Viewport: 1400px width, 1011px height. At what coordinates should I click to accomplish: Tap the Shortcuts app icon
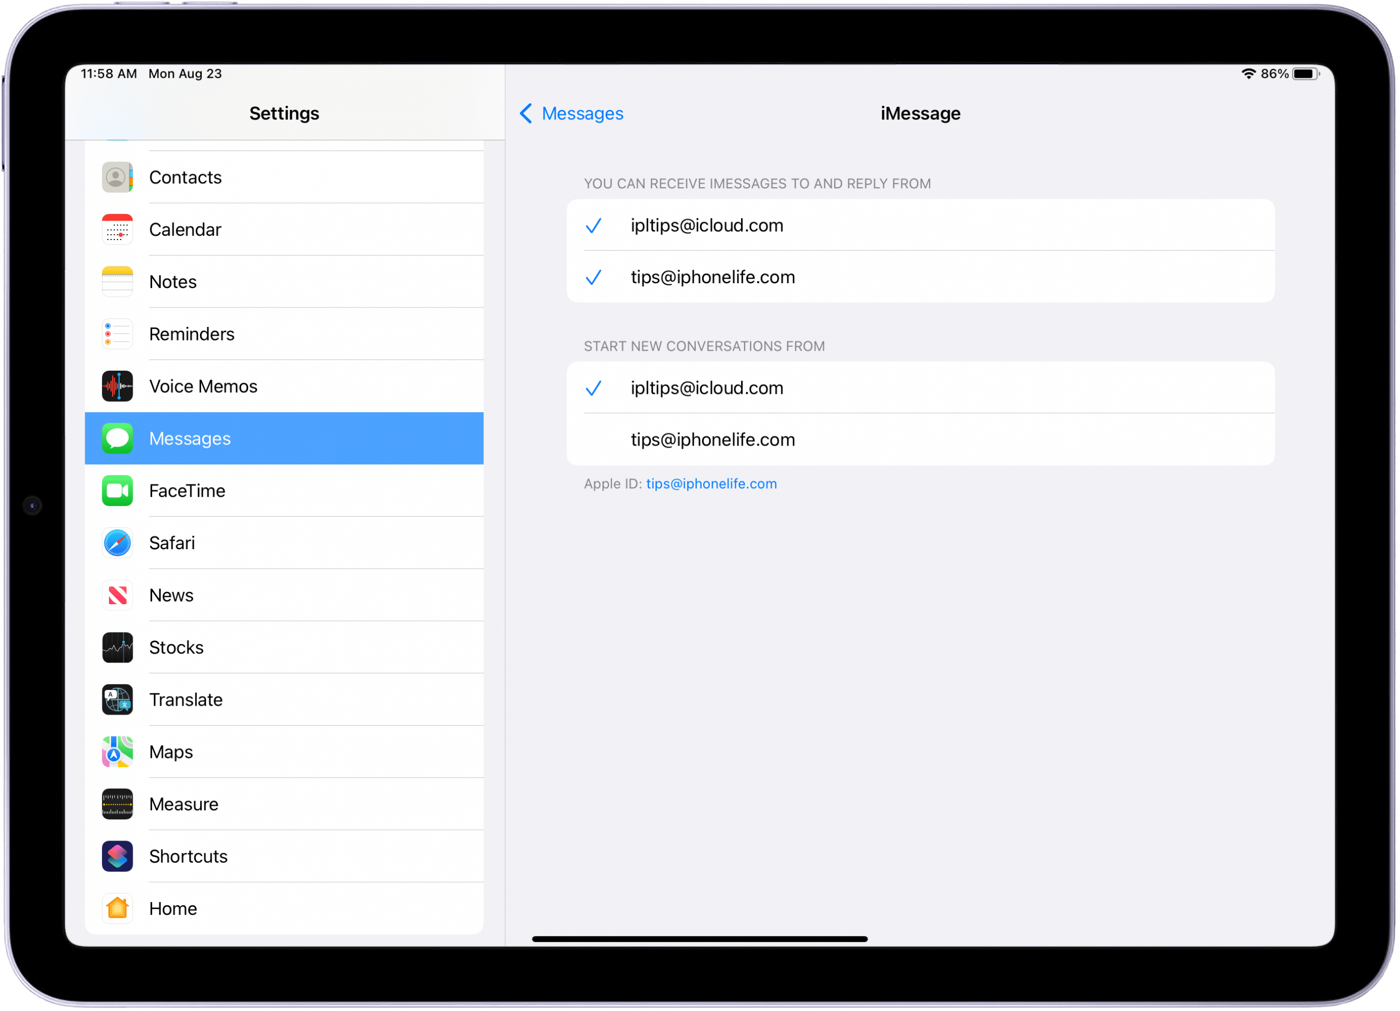coord(117,857)
